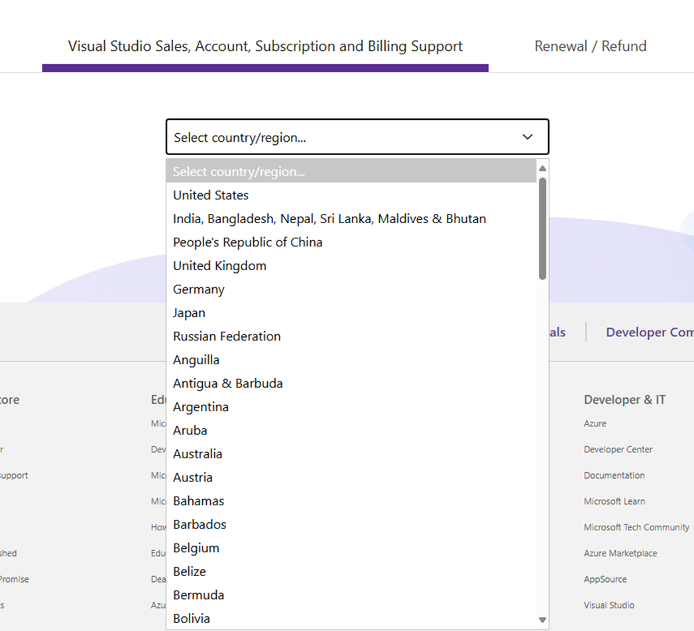The width and height of the screenshot is (694, 631).
Task: Select Russian Federation option
Action: [351, 336]
